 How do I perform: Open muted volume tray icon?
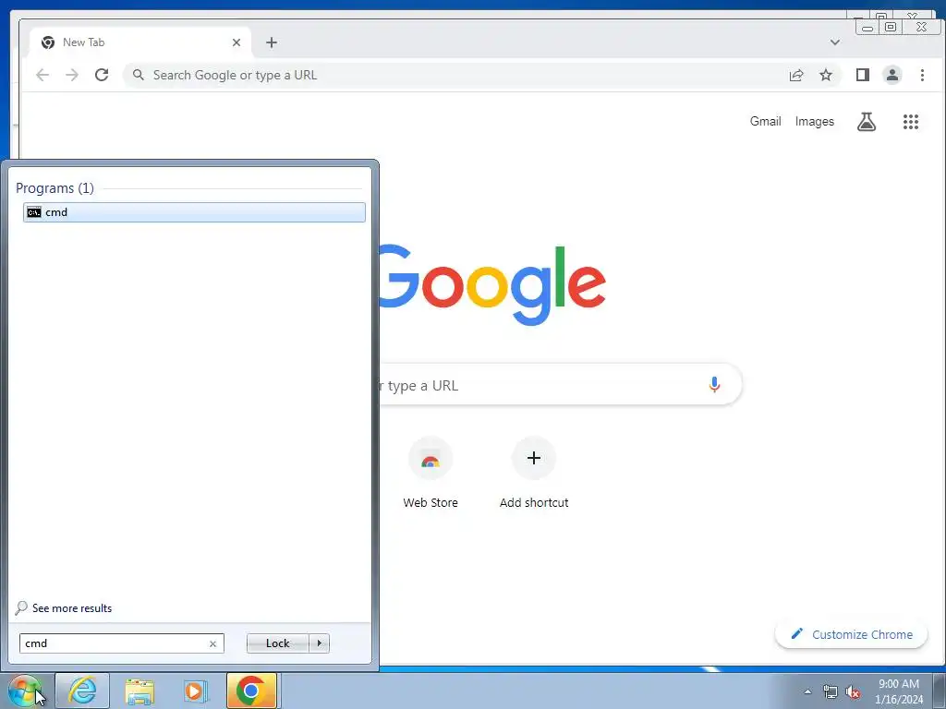tap(853, 691)
